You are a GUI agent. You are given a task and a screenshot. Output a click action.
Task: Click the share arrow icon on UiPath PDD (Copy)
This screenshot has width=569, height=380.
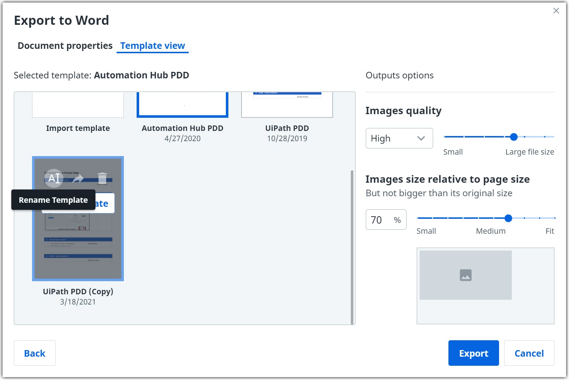click(x=78, y=178)
